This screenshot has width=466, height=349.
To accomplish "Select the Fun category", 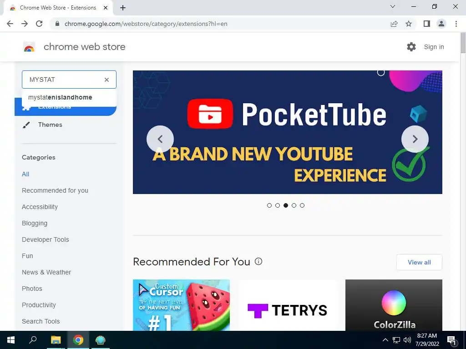I will pyautogui.click(x=27, y=256).
